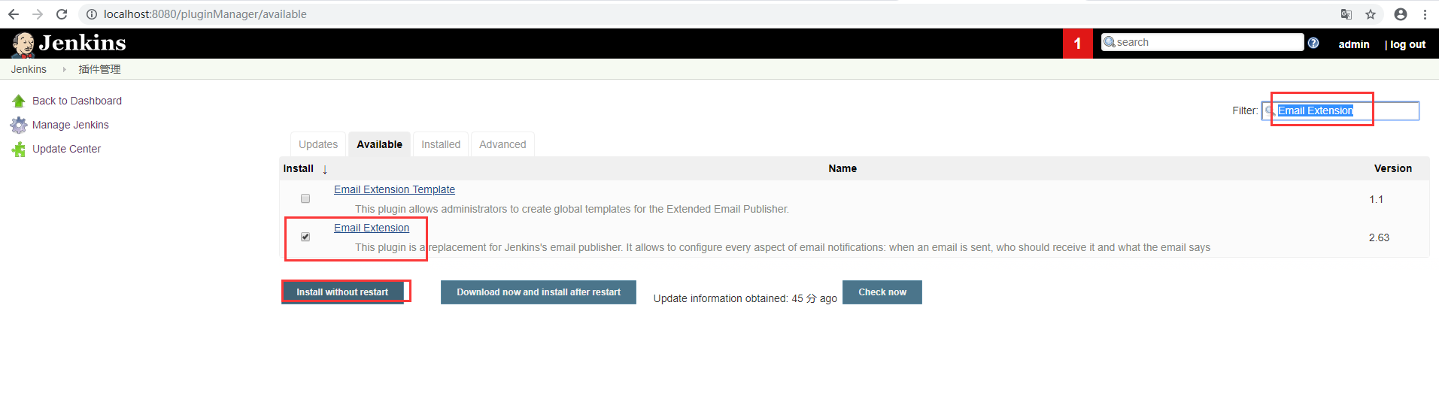Click the Jenkins butler logo icon
This screenshot has width=1439, height=393.
(x=23, y=44)
